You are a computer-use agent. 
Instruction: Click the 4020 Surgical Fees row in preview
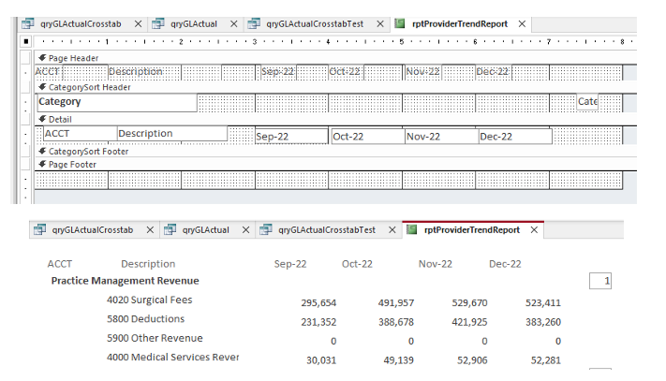click(150, 300)
